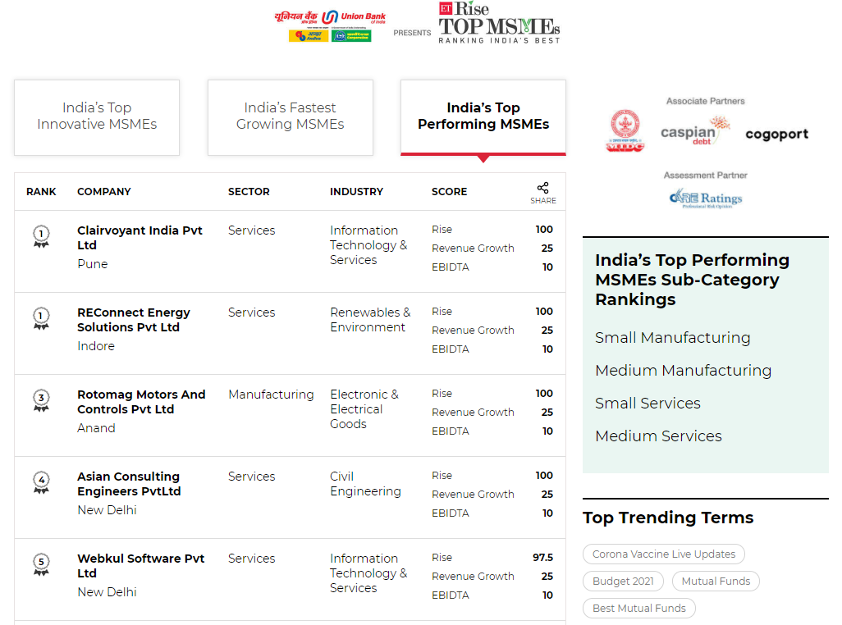Open Asian Consulting Engineers PvtLtd entry
The width and height of the screenshot is (842, 625).
pyautogui.click(x=129, y=484)
